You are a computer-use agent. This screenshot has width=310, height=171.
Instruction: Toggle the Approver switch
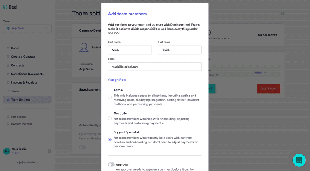coord(111,164)
